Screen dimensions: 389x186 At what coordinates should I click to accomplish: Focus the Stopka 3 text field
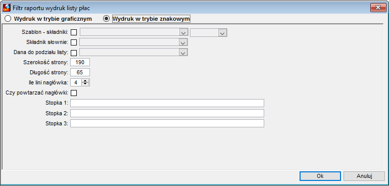pos(167,123)
